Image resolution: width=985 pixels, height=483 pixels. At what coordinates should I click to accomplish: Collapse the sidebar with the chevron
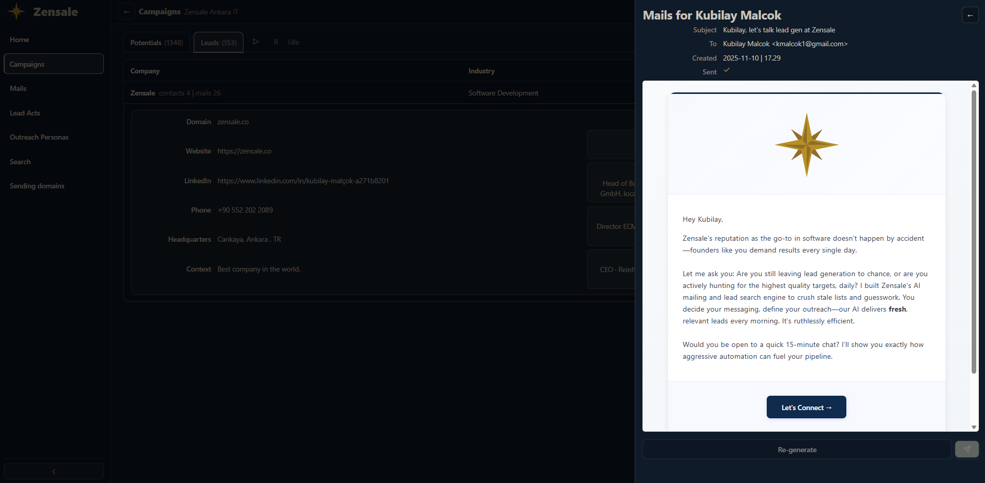tap(53, 471)
